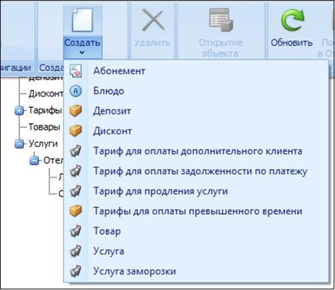Click the Обновить button label

292,43
